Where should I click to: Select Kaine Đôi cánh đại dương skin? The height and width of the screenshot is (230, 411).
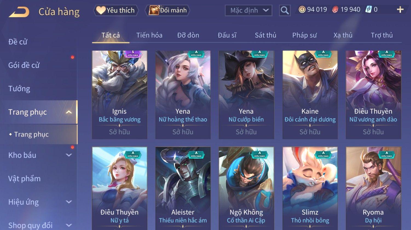pyautogui.click(x=310, y=95)
